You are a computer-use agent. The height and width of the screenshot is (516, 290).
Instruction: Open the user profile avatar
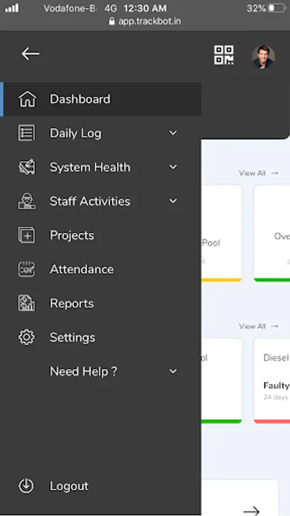click(x=264, y=57)
